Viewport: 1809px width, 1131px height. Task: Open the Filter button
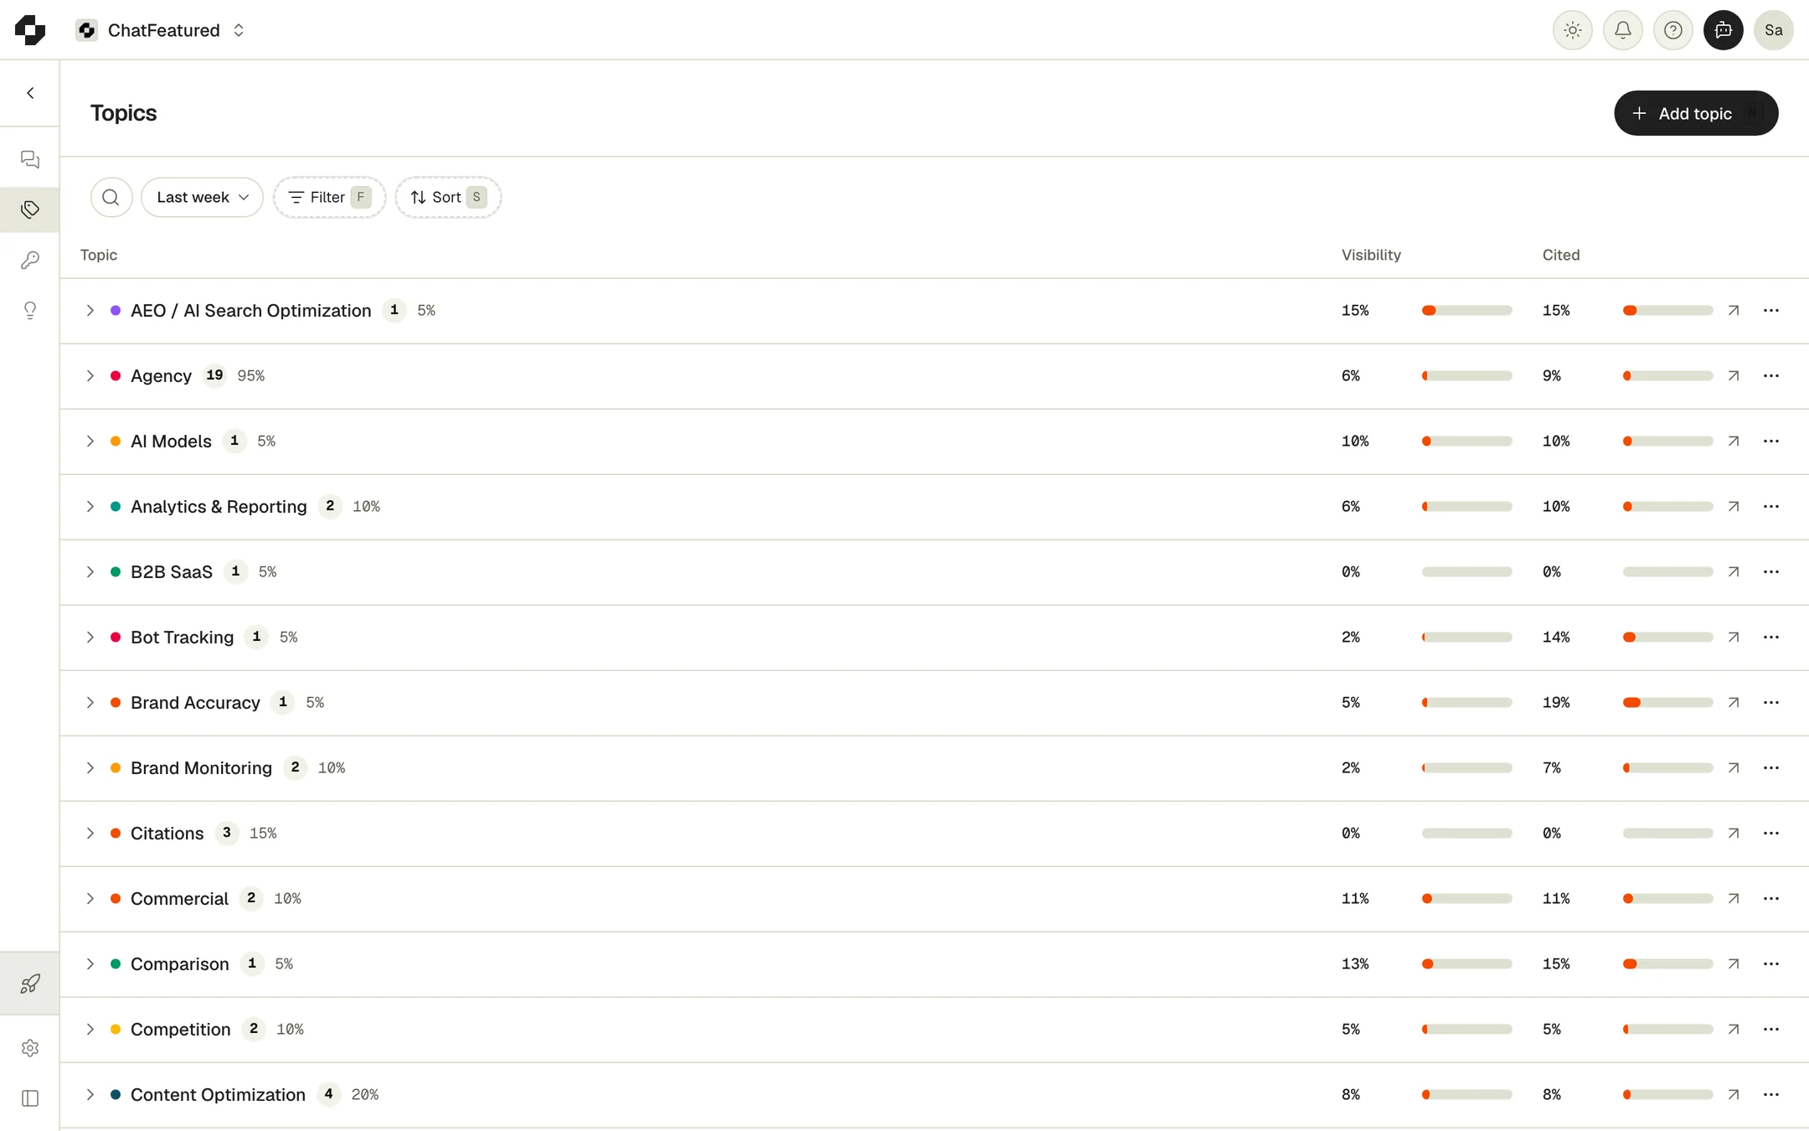[x=329, y=197]
